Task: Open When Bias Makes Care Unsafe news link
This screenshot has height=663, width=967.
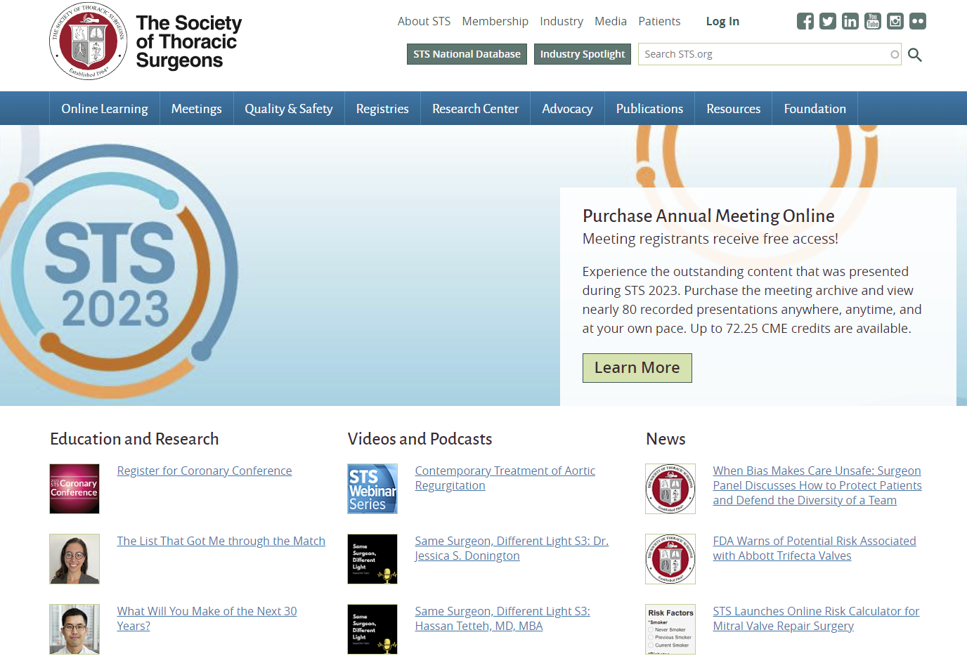Action: point(817,485)
